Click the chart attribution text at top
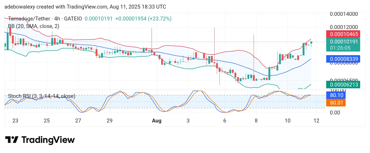The width and height of the screenshot is (370, 153). click(85, 7)
